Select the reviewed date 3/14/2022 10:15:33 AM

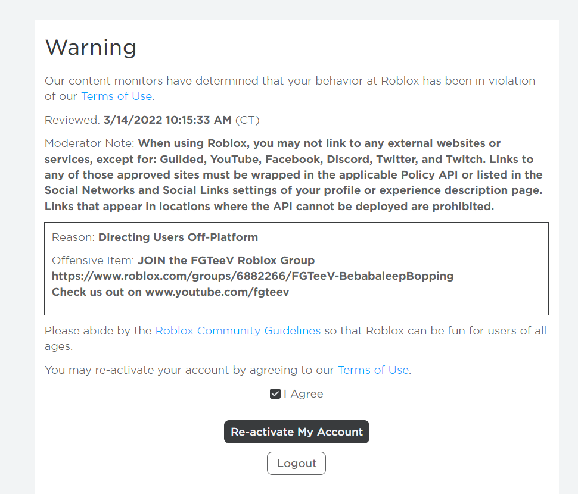167,120
